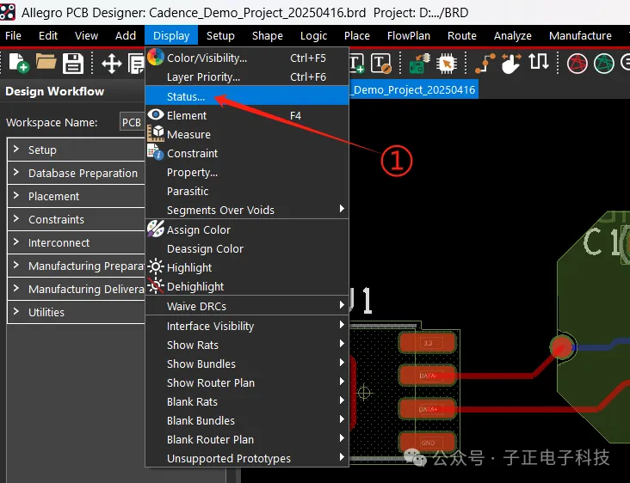Click the Add Text toolbar icon
This screenshot has height=483, width=630.
(x=356, y=64)
